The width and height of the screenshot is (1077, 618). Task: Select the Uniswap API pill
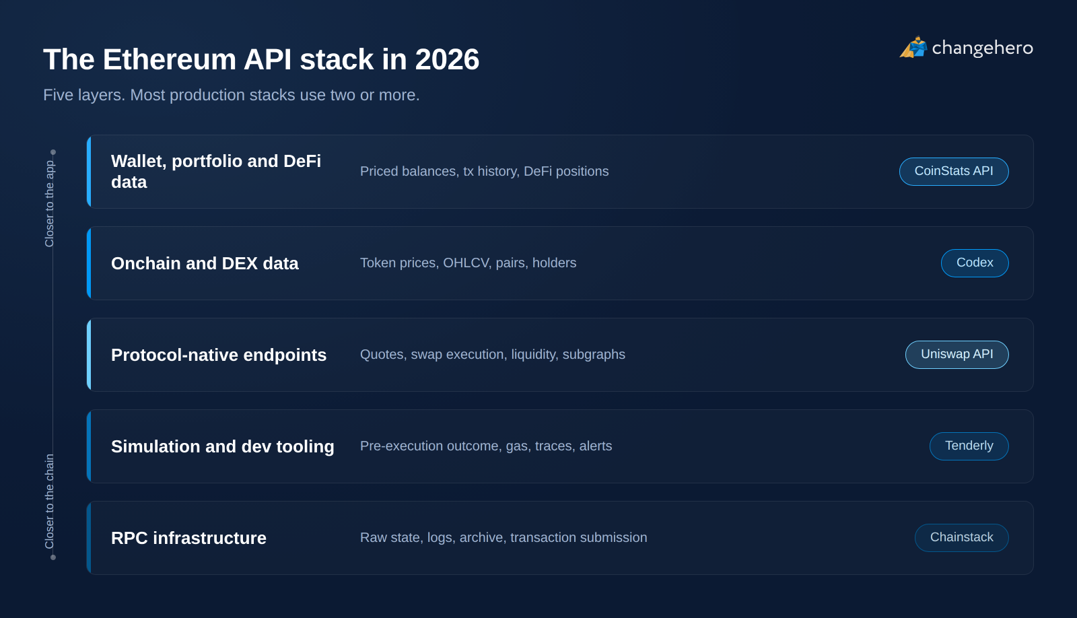(957, 355)
